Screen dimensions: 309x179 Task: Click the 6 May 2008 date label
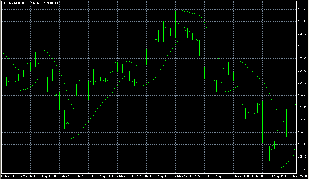pos(9,176)
